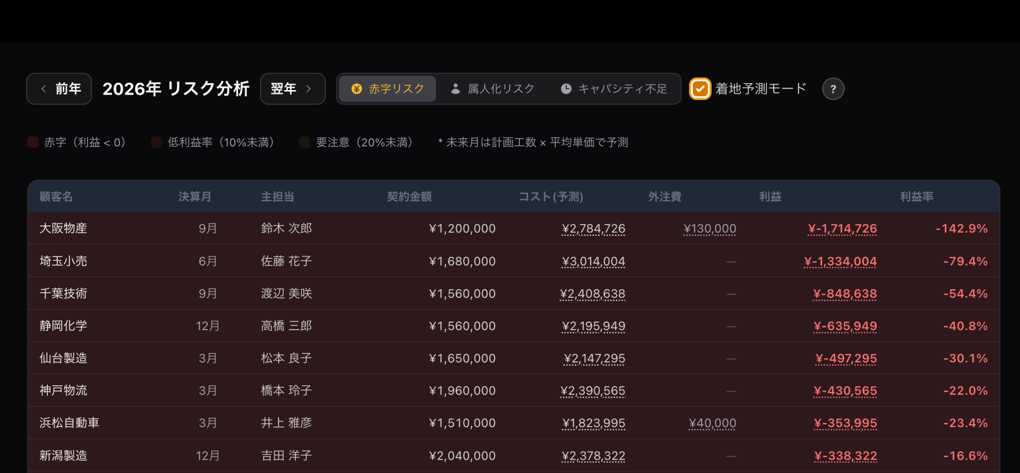Select the 仙台製造 customer name
The height and width of the screenshot is (473, 1020).
[x=63, y=358]
